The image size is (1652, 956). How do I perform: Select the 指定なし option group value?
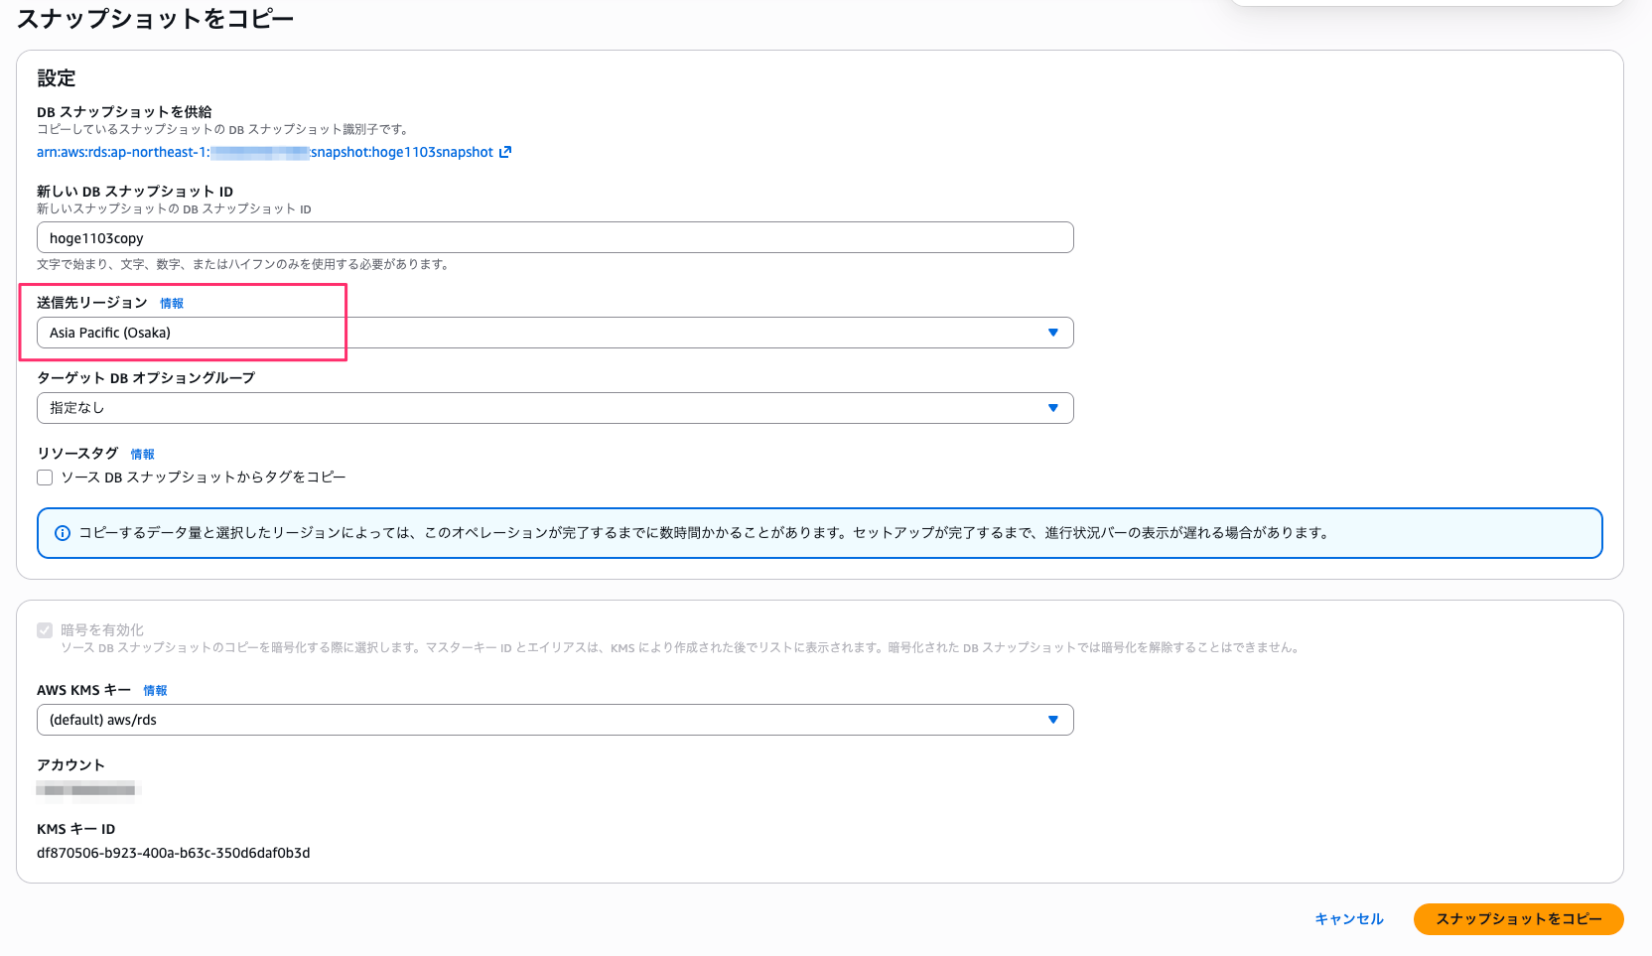pyautogui.click(x=76, y=408)
